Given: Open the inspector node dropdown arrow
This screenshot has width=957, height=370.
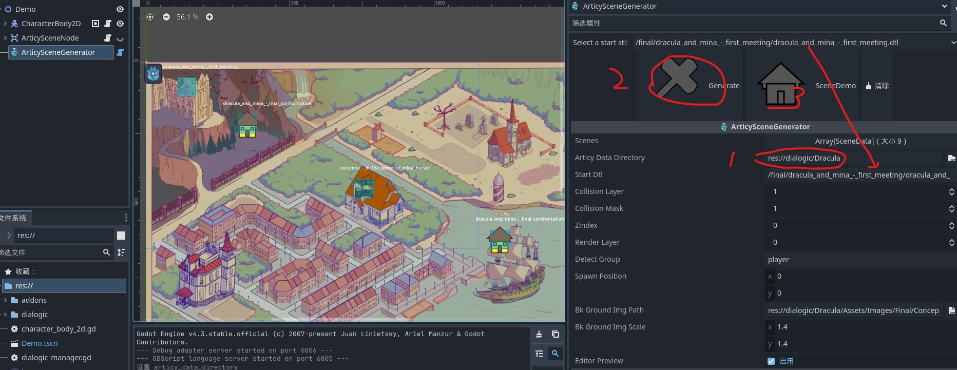Looking at the screenshot, I should 944,6.
